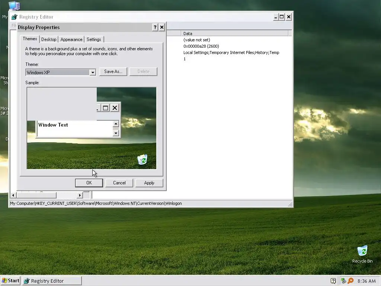Click the Registry Editor resize grip
381x286 pixels.
click(x=290, y=204)
